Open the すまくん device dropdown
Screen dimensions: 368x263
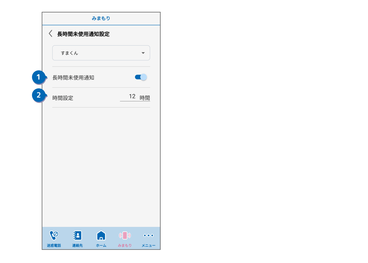pos(101,53)
